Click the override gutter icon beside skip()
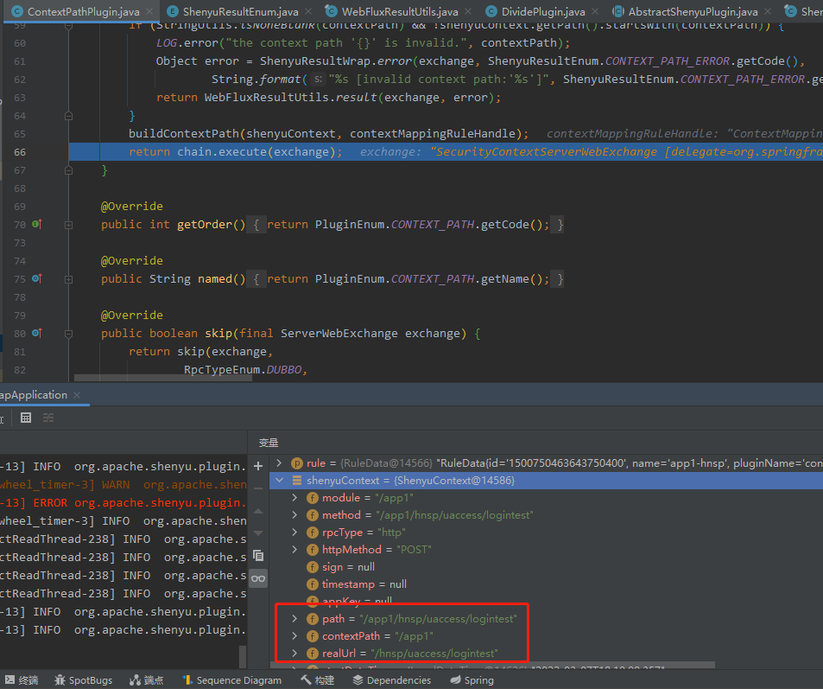 pyautogui.click(x=37, y=333)
